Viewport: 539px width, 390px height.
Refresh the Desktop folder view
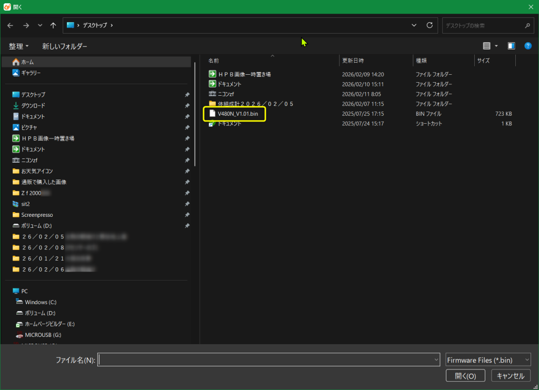(x=430, y=25)
